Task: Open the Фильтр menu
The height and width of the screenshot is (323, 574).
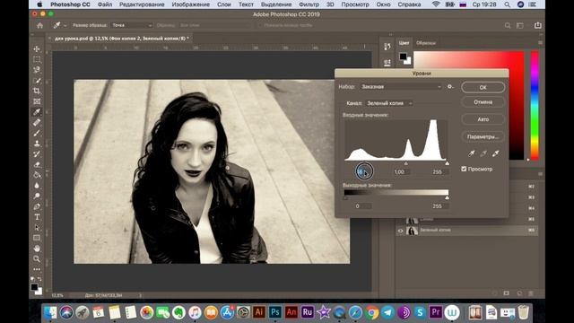Action: 309,4
